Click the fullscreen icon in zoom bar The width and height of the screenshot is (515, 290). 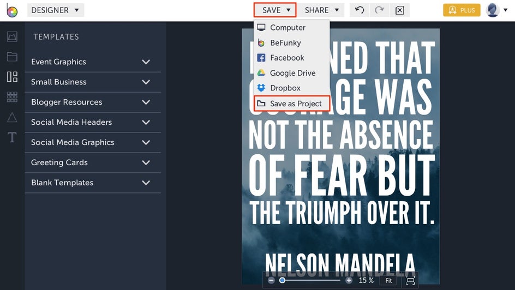[x=411, y=281]
